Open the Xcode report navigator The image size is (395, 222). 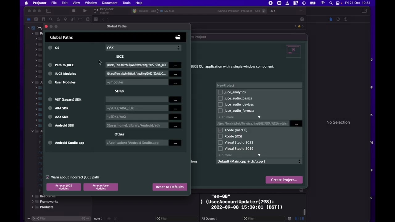[x=88, y=19]
